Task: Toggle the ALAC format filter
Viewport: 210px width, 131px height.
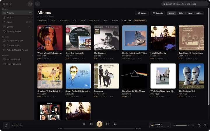Action: coord(75,21)
